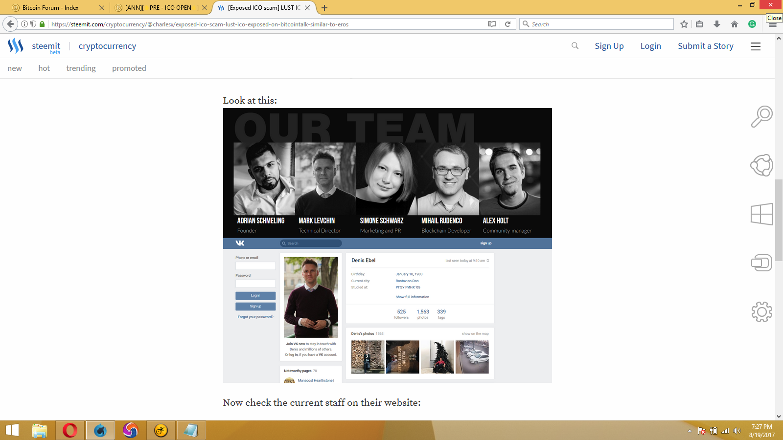Viewport: 783px width, 440px height.
Task: Click the green padlock security icon
Action: [x=42, y=24]
